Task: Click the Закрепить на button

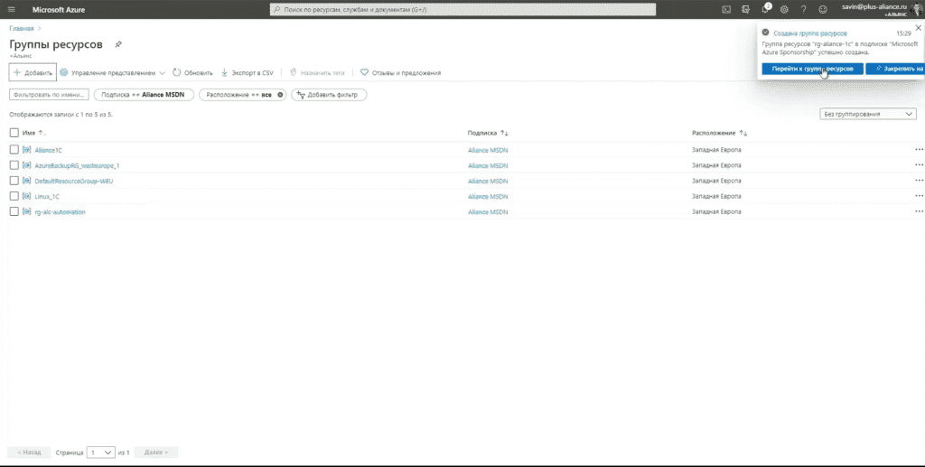Action: tap(895, 69)
